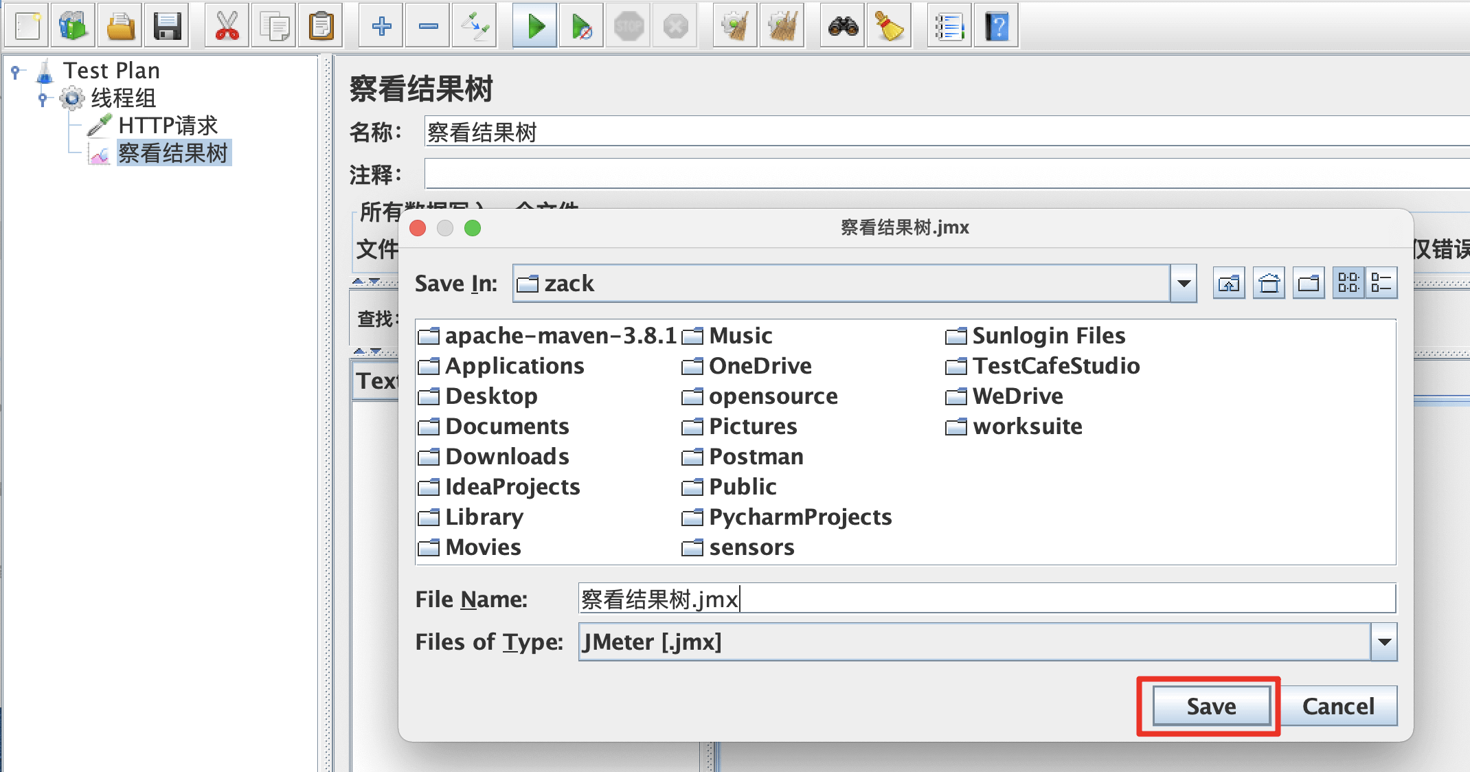Select the HTTP请求 tree item
Viewport: 1470px width, 772px height.
click(168, 126)
